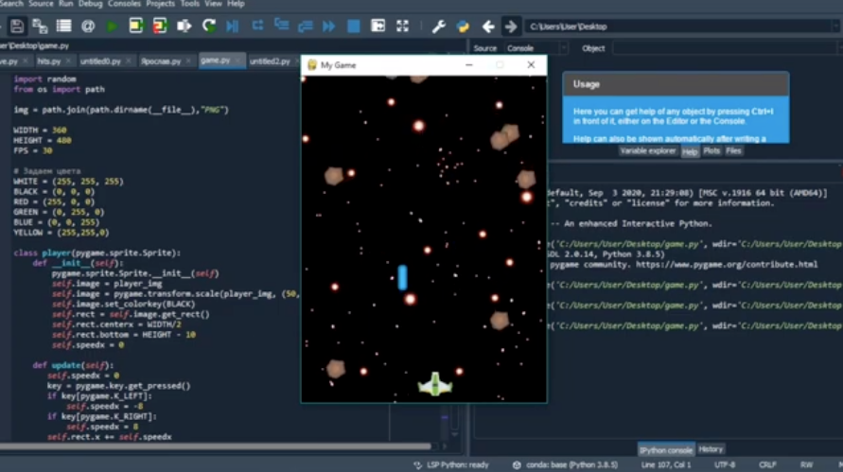Go back with the left arrow

[x=488, y=26]
